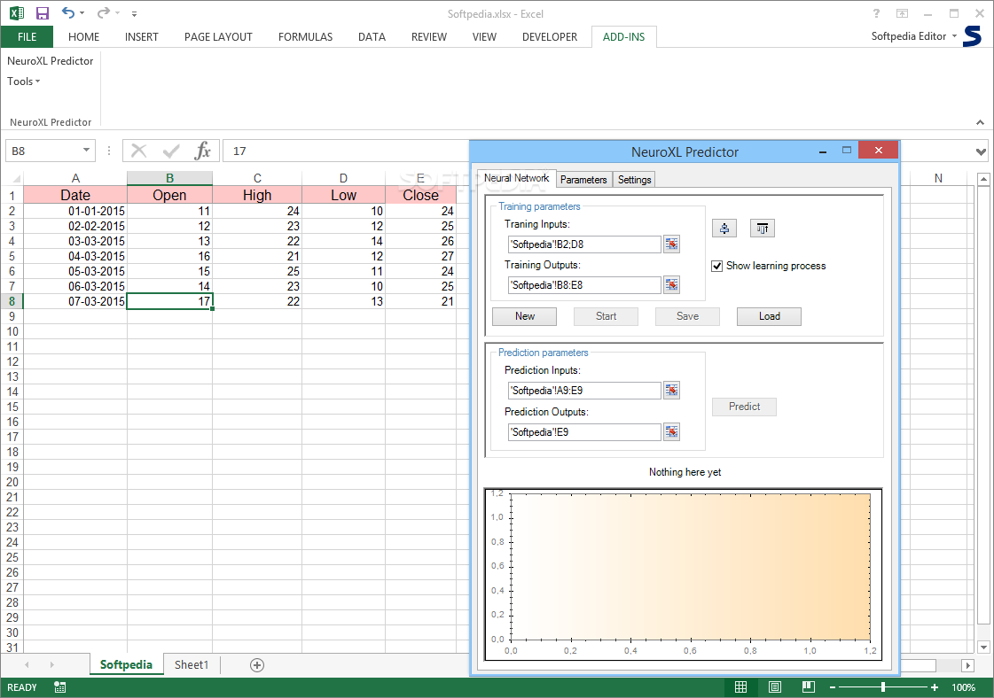Open the Settings tab in NeuroXL Predictor

point(635,180)
